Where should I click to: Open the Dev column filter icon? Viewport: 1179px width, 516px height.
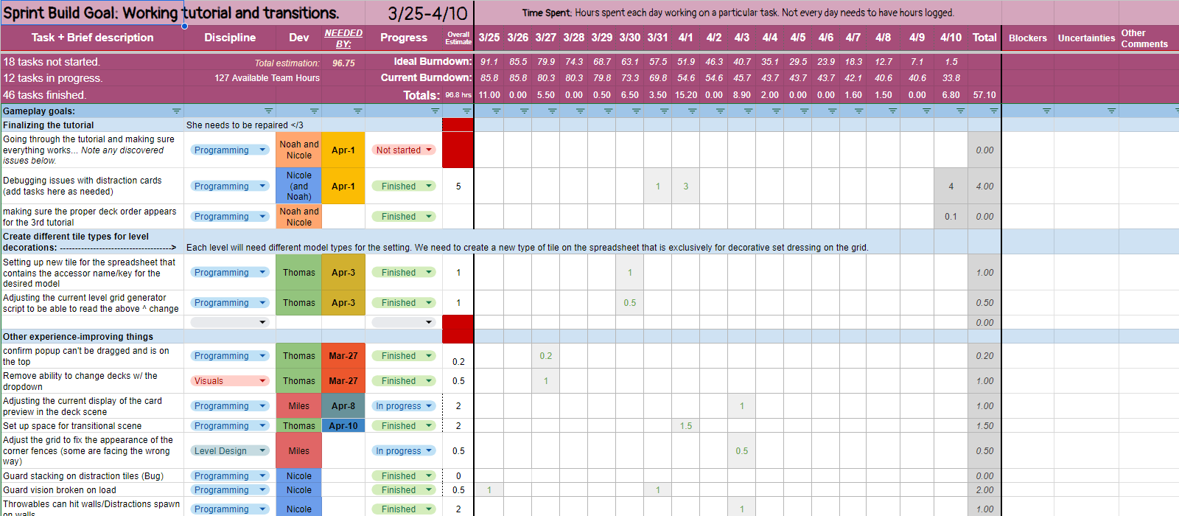pyautogui.click(x=314, y=111)
